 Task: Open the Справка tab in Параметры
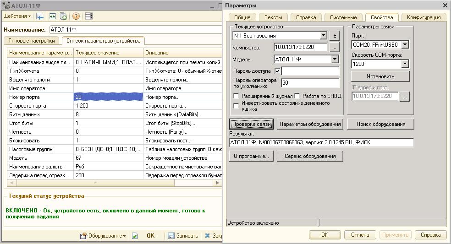tap(306, 17)
